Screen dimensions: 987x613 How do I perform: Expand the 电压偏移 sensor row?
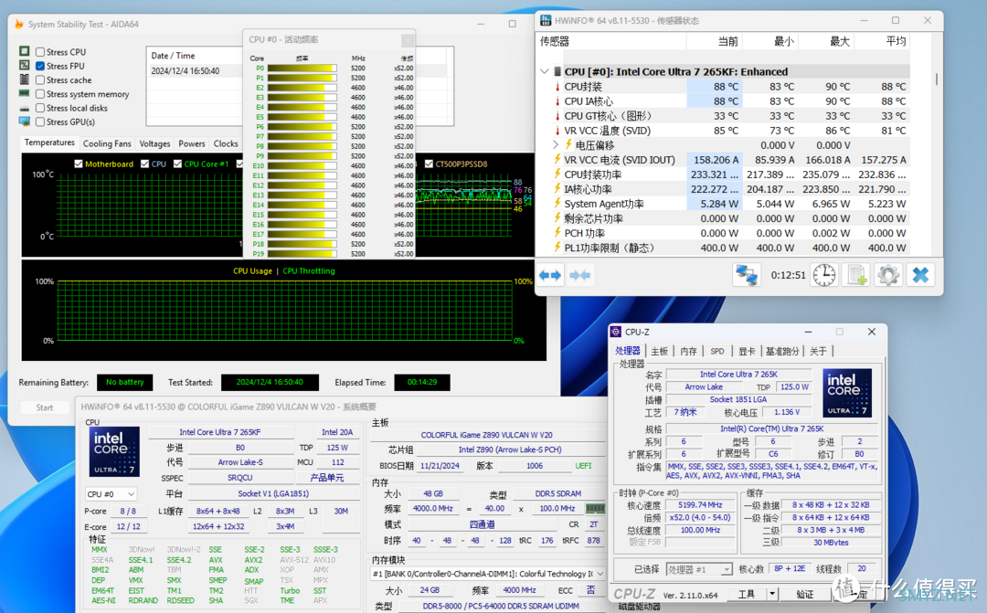[556, 145]
